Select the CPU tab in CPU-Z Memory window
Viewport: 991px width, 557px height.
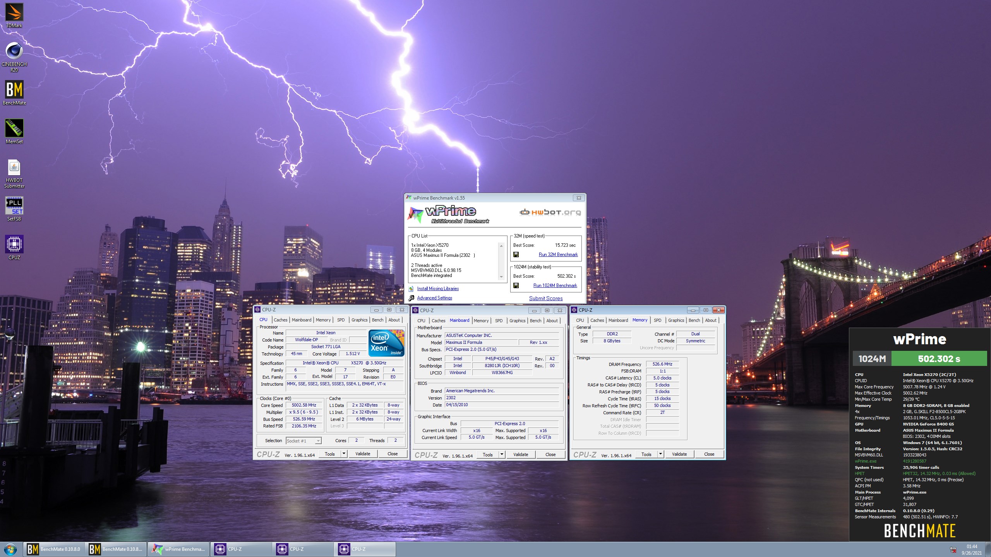point(580,320)
